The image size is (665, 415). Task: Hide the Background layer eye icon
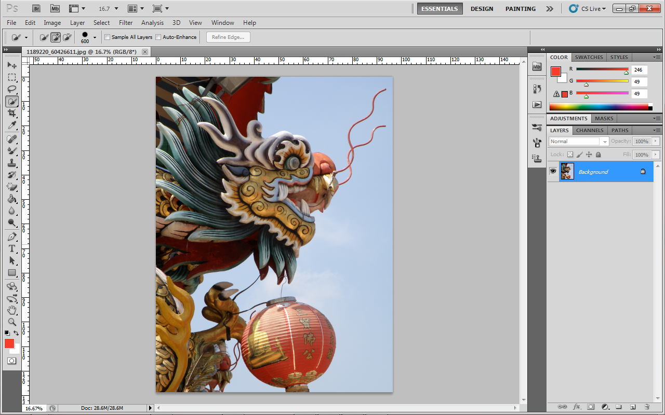(553, 171)
